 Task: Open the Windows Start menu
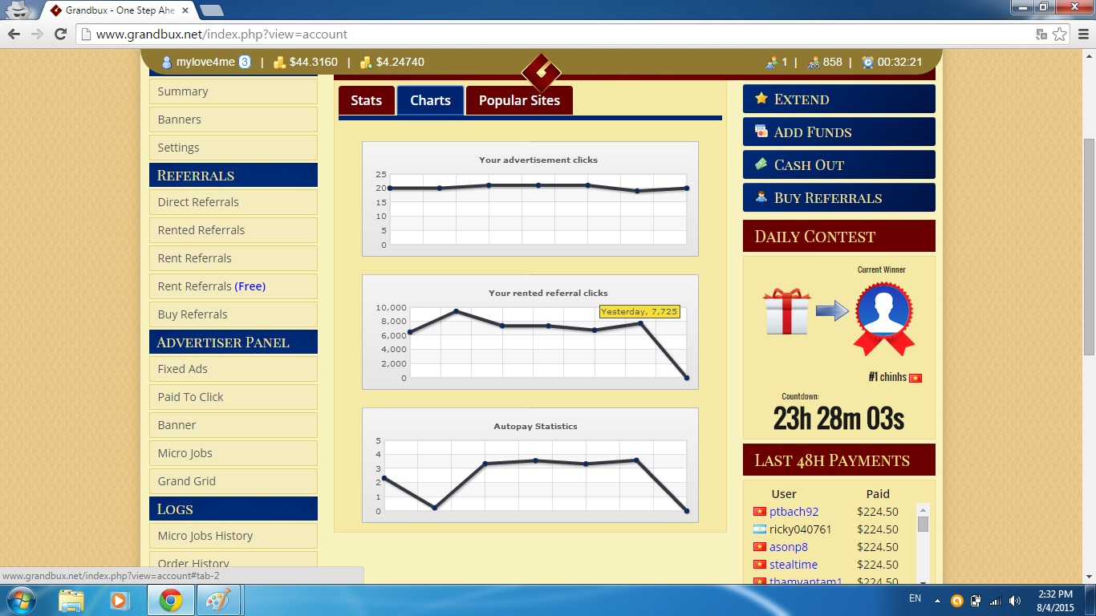click(21, 600)
